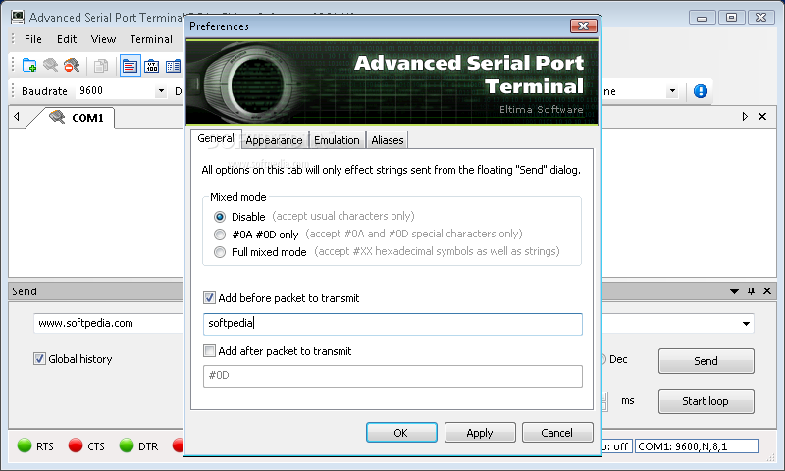This screenshot has height=471, width=785.
Task: Close the Preferences dialog via red X
Action: point(583,26)
